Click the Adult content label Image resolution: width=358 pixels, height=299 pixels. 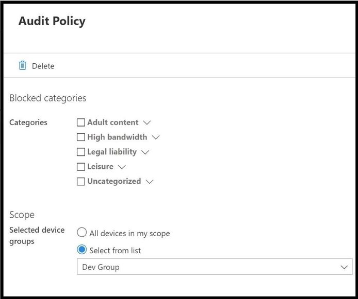pyautogui.click(x=113, y=122)
